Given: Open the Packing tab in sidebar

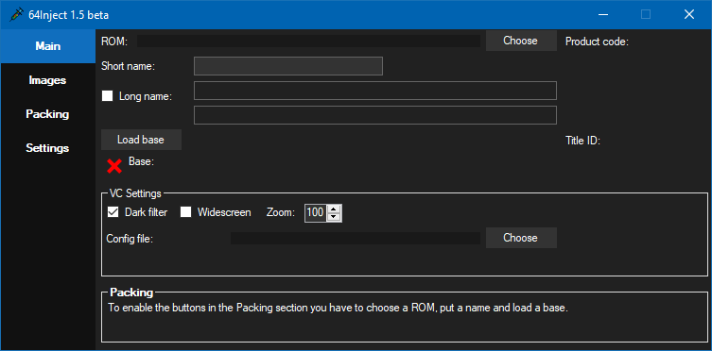Looking at the screenshot, I should (47, 114).
